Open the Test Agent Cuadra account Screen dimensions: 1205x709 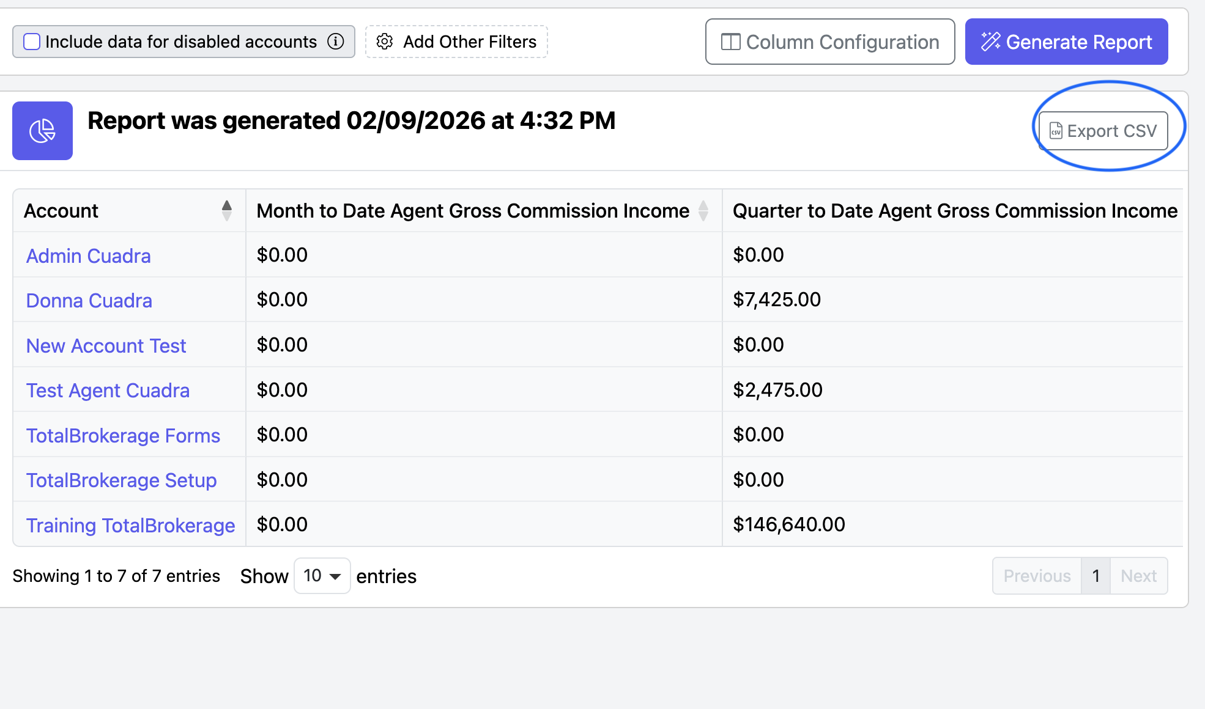tap(108, 390)
